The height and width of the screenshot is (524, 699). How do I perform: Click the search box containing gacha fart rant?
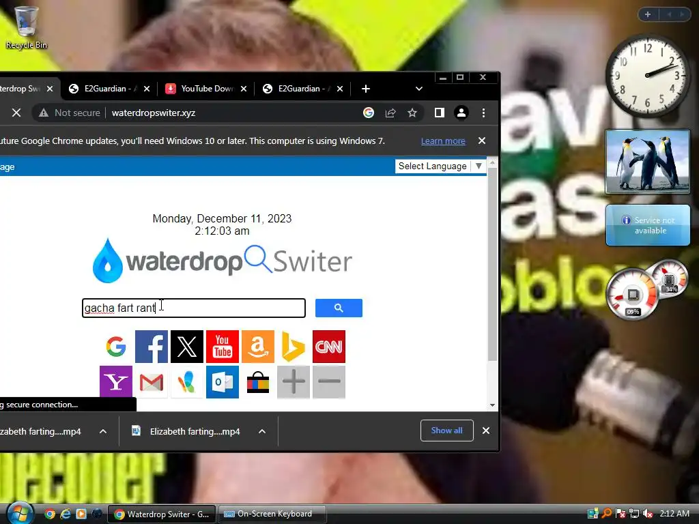tap(194, 308)
